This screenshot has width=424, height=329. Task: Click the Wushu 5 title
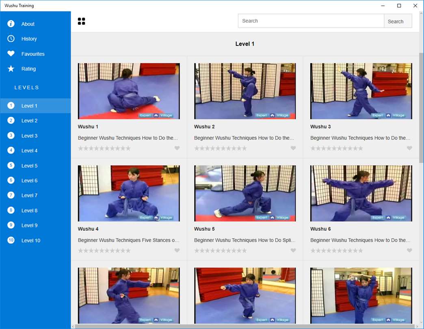click(204, 229)
